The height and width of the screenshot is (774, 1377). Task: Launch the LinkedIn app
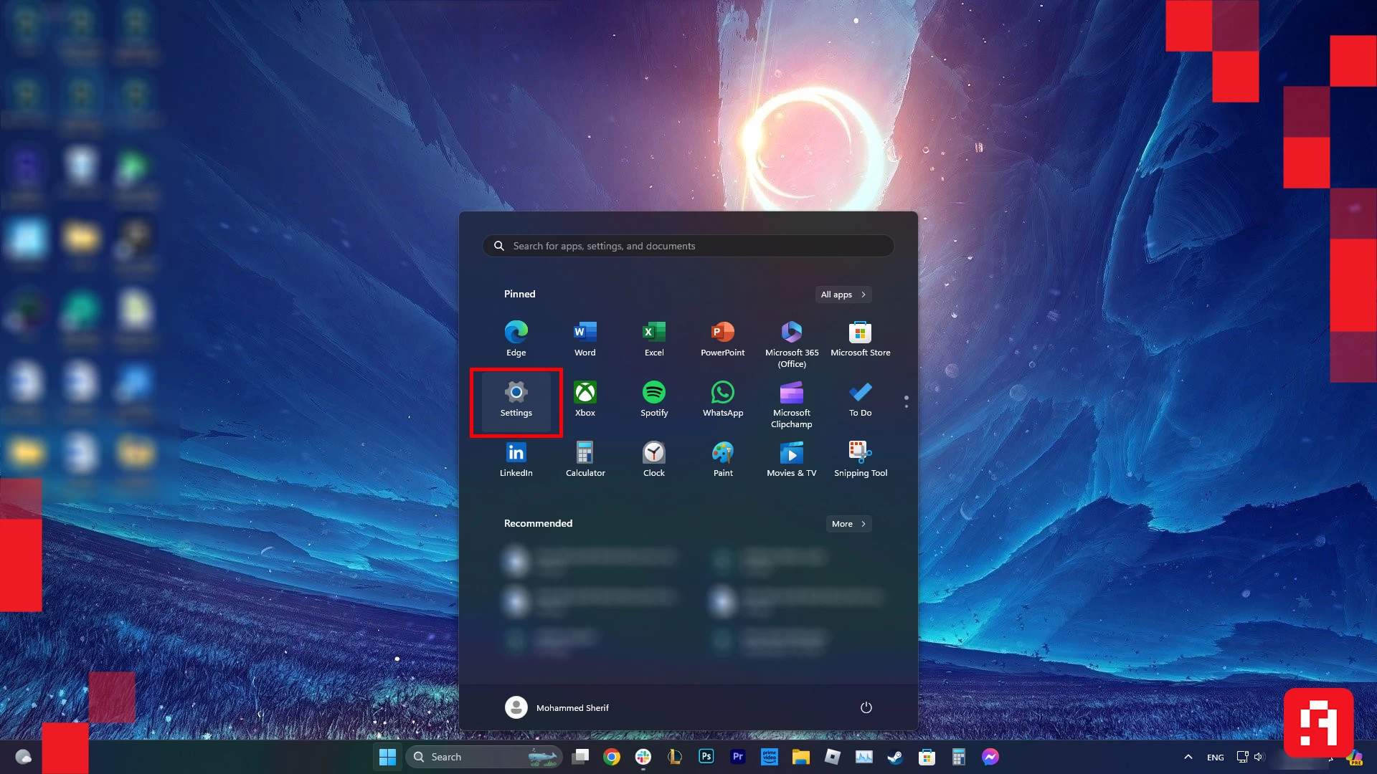(x=516, y=460)
